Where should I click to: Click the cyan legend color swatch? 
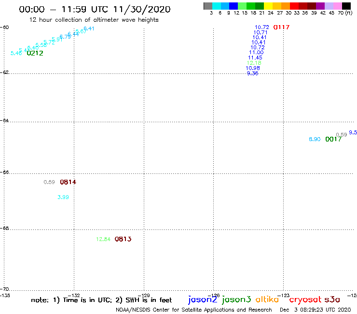[217, 6]
